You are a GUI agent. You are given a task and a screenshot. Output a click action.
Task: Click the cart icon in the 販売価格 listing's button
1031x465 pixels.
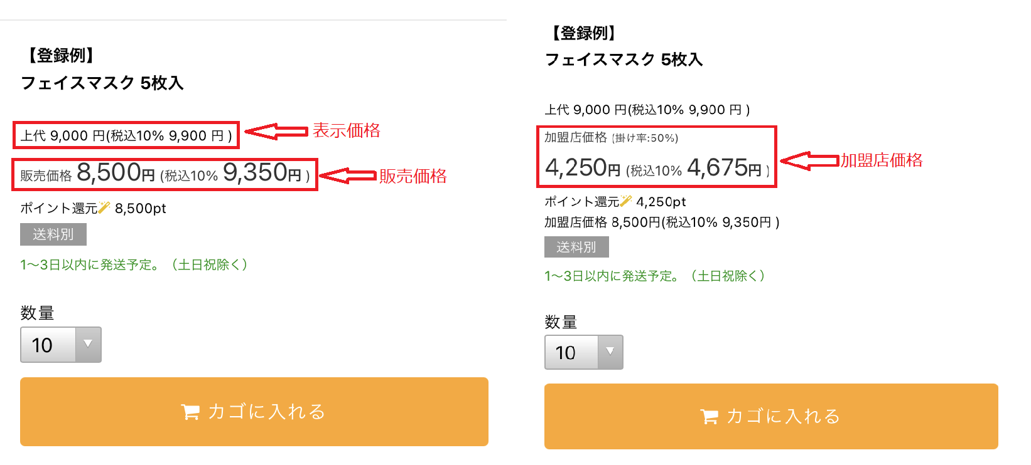click(x=190, y=412)
